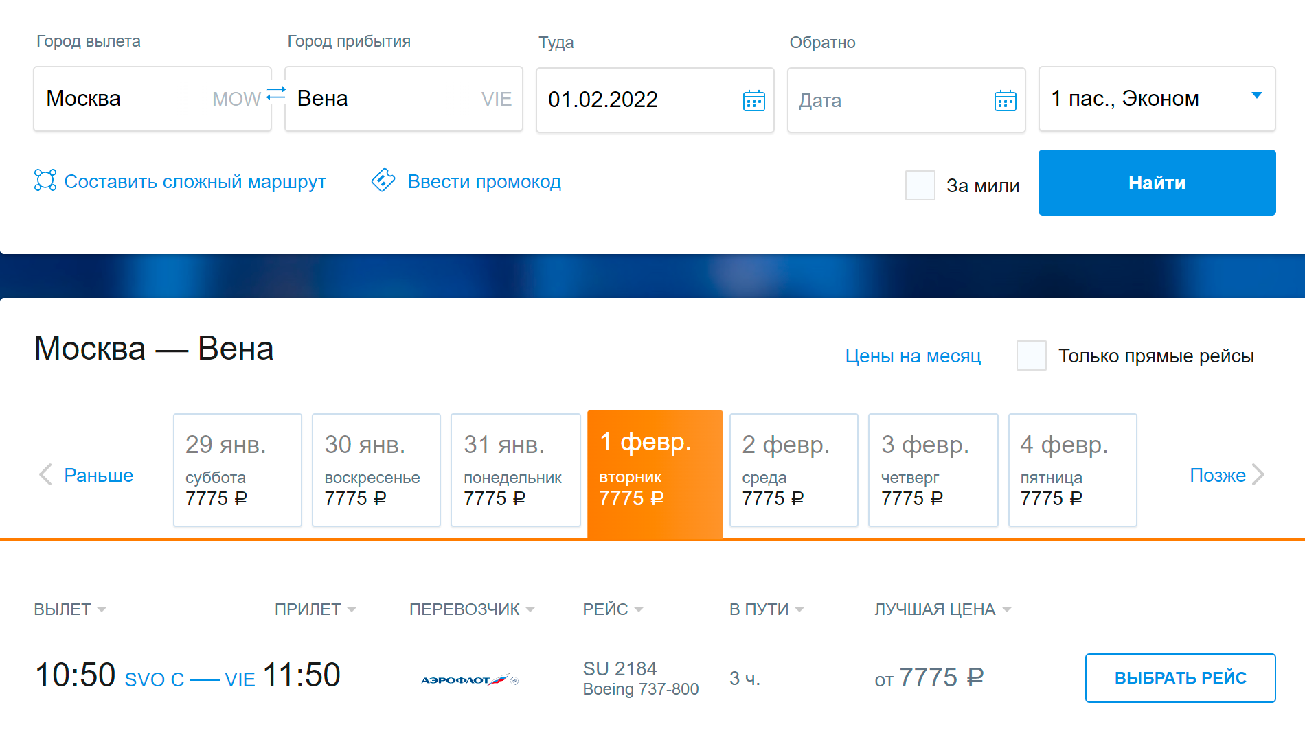Select the 1 февр. date tab
The width and height of the screenshot is (1305, 733).
(x=655, y=474)
